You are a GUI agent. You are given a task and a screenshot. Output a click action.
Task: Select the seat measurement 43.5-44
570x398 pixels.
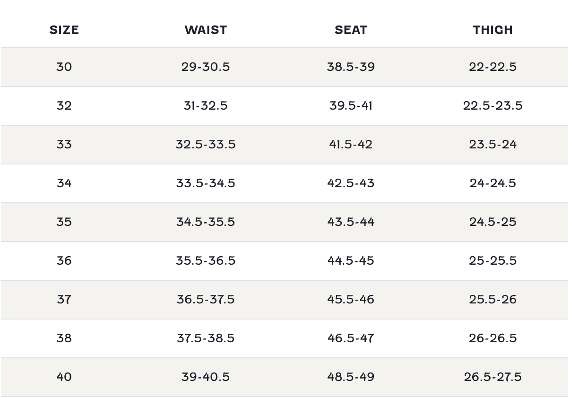351,222
